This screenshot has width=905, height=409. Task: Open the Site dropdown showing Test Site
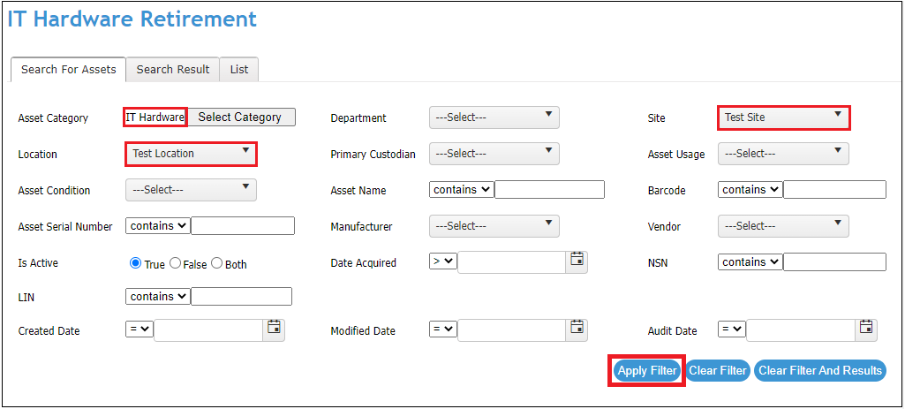click(783, 117)
